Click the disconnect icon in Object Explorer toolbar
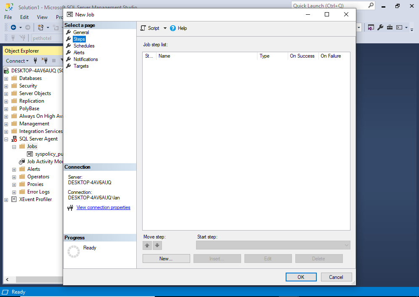The height and width of the screenshot is (297, 419). [45, 61]
